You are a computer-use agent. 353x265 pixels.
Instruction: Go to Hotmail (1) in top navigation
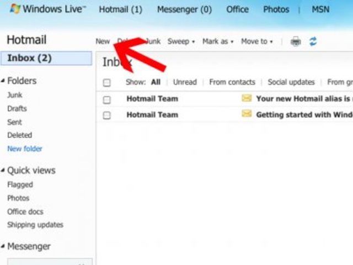coord(120,9)
